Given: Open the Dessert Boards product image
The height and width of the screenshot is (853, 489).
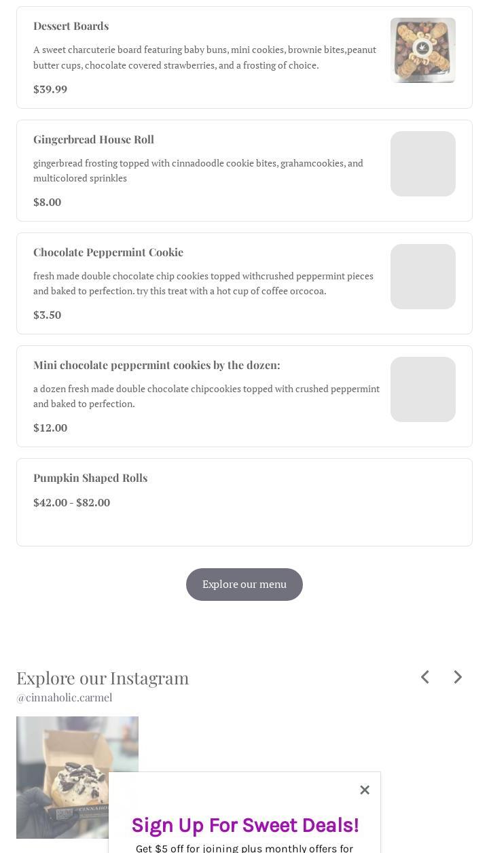Looking at the screenshot, I should tap(423, 50).
